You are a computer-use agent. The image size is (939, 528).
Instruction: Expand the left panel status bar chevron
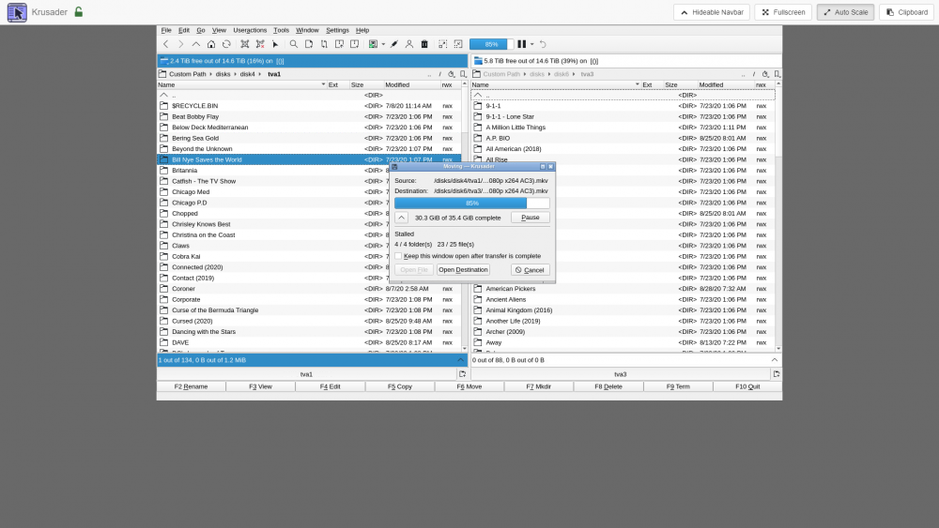coord(460,360)
